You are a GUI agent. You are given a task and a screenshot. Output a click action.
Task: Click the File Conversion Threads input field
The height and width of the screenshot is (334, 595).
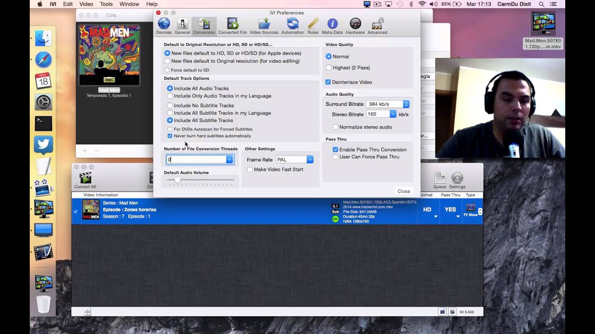196,160
